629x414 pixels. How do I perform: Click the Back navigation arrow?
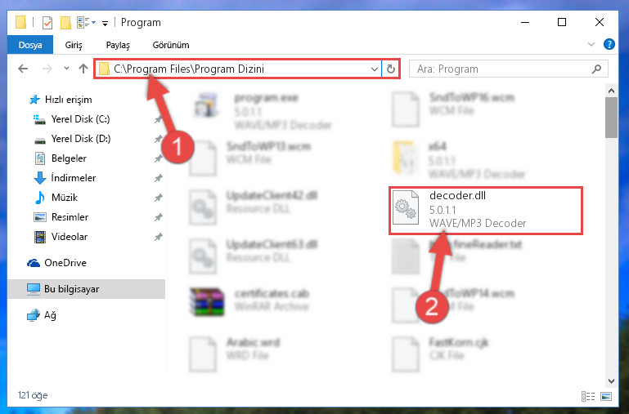(x=23, y=69)
